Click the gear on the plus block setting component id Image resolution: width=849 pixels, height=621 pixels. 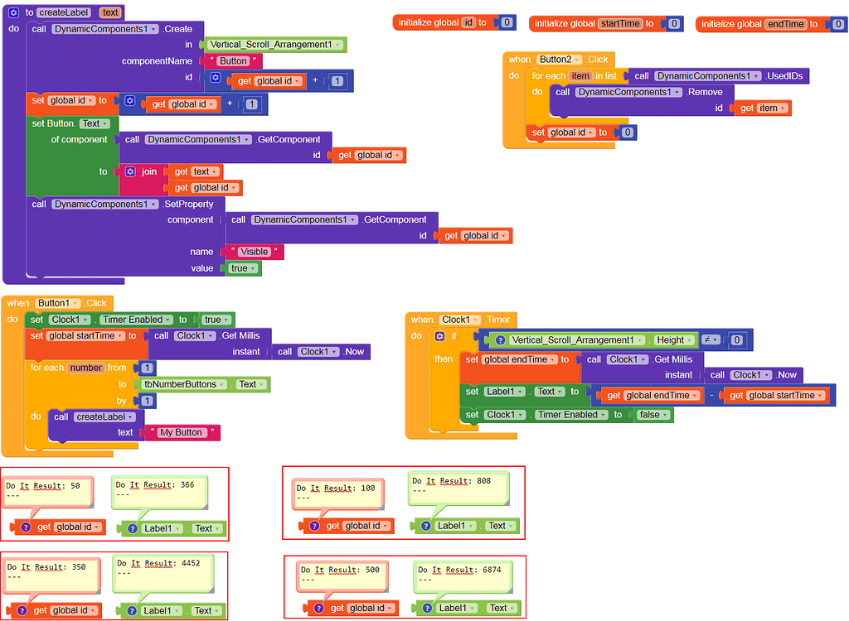215,76
